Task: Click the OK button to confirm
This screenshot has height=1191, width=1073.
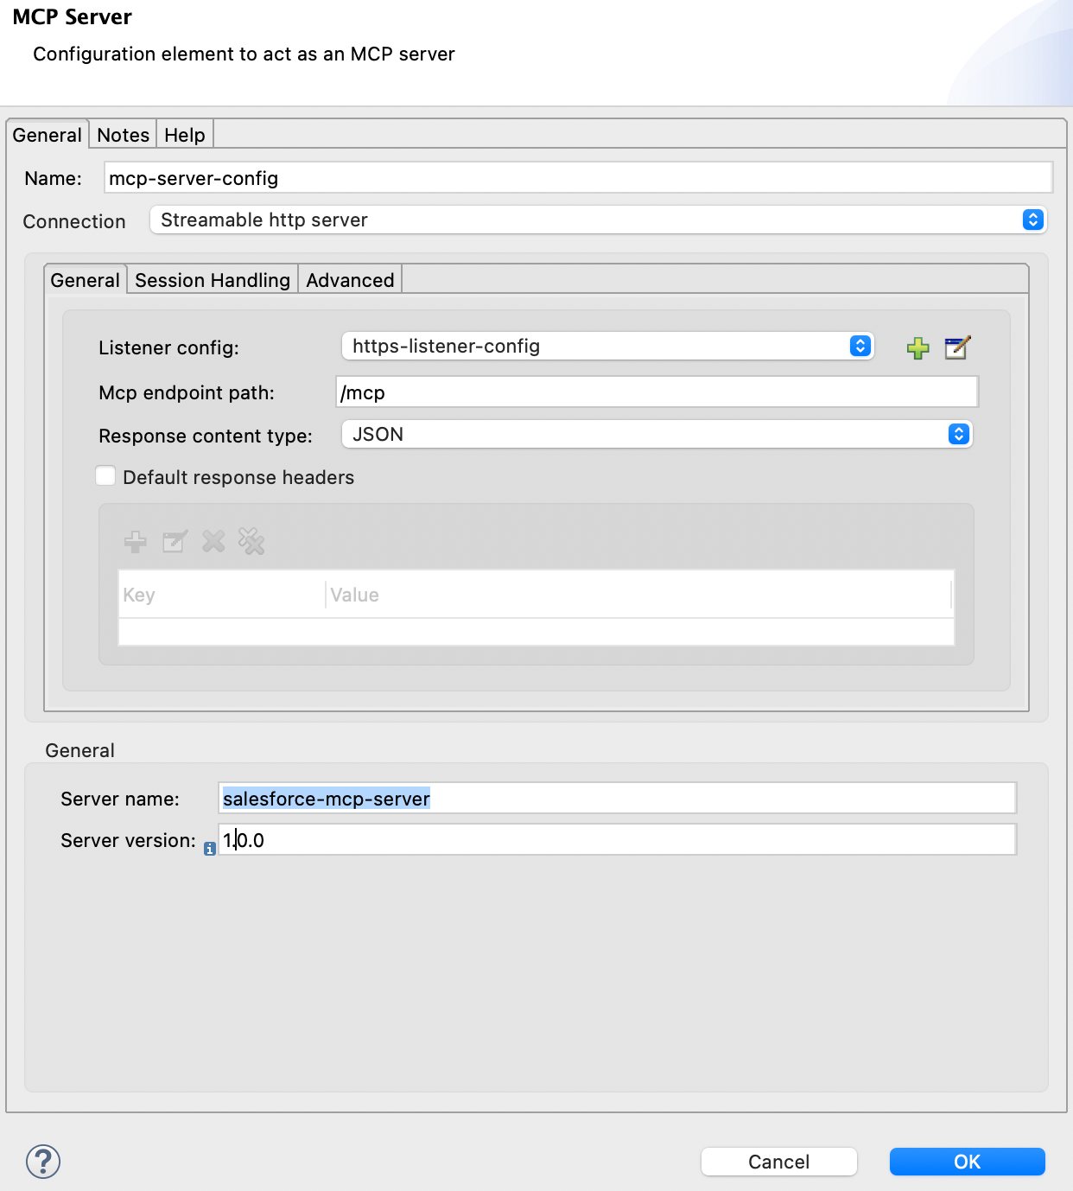Action: click(966, 1162)
